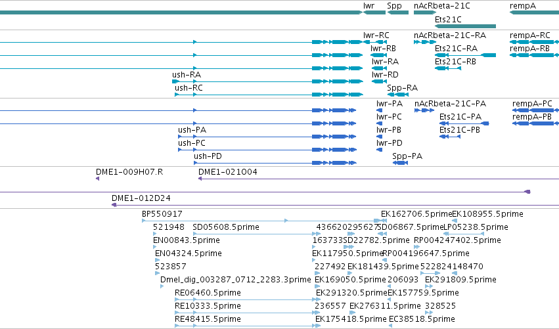Select EST EN00843.5prime
559x329 pixels.
pos(187,240)
